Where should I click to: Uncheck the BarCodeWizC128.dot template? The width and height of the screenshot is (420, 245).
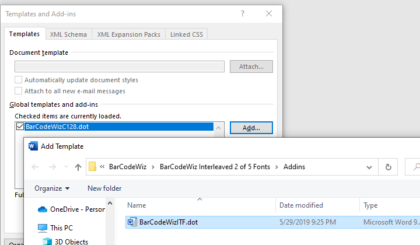click(20, 127)
